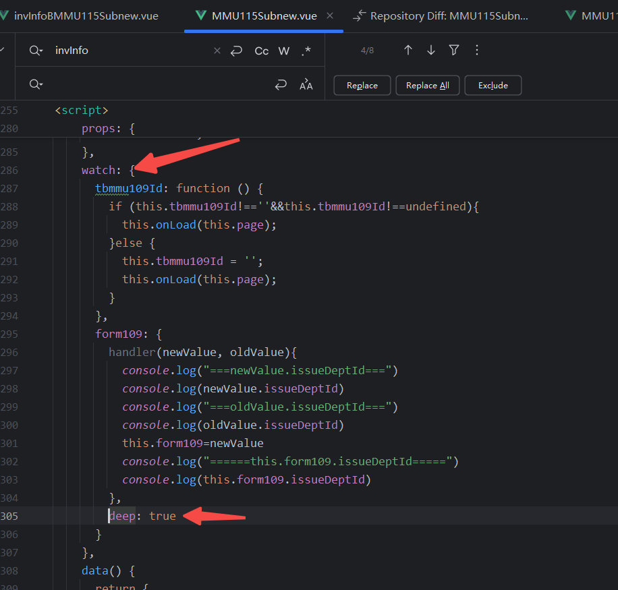This screenshot has width=618, height=590.
Task: Click onLoad call on line 289
Action: pos(176,225)
